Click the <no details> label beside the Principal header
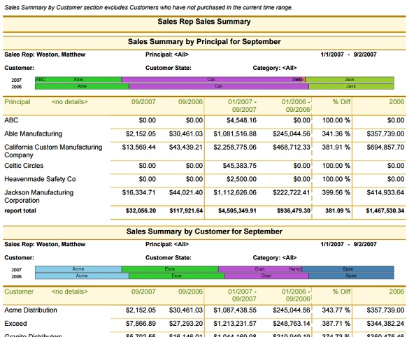The width and height of the screenshot is (407, 337). tap(69, 101)
